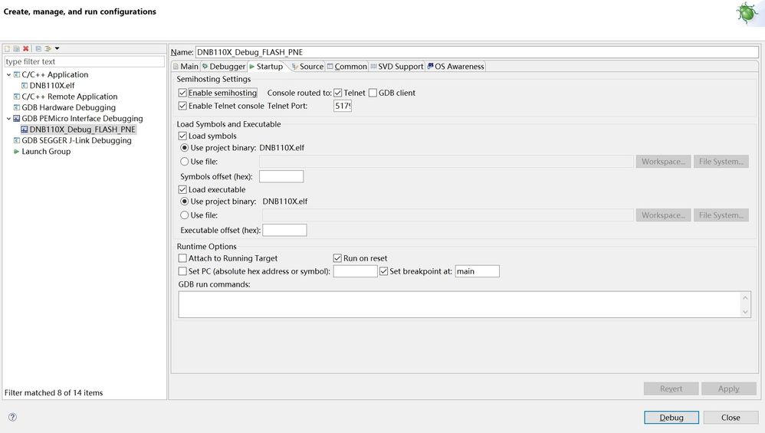The image size is (765, 433).
Task: Switch to the Source tab
Action: (308, 67)
